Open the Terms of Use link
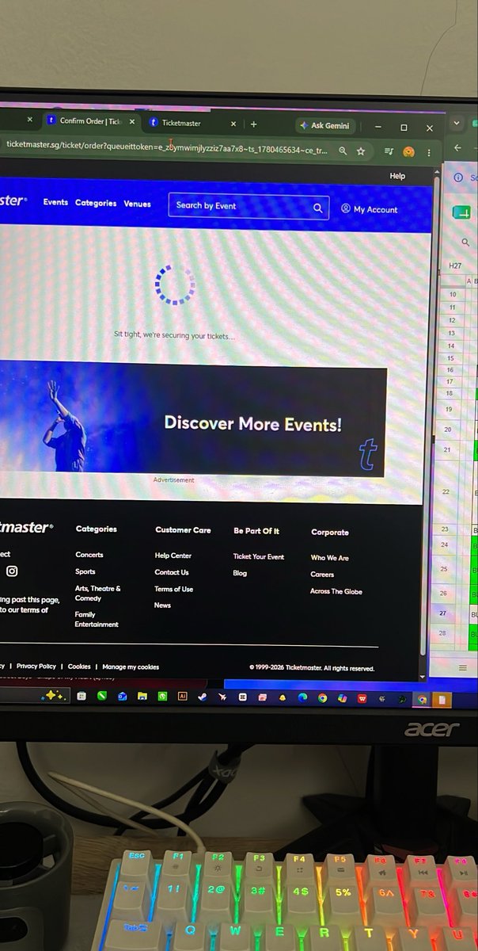The width and height of the screenshot is (478, 951). pyautogui.click(x=174, y=589)
